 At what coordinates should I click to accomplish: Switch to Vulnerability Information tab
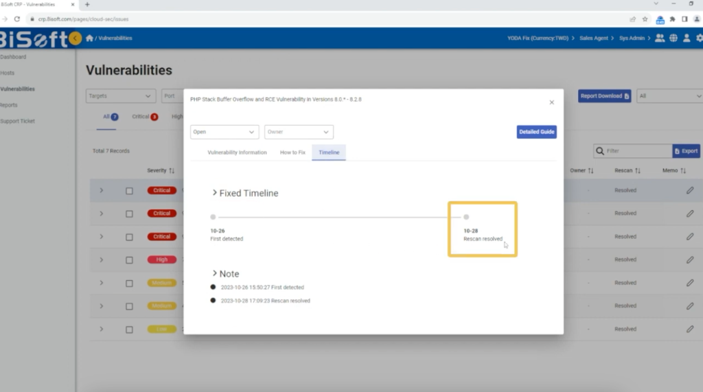point(237,152)
